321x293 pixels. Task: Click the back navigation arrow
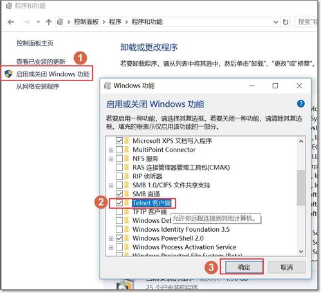(11, 22)
